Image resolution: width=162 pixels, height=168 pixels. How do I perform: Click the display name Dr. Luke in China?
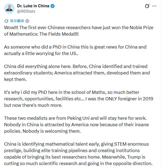(33, 6)
